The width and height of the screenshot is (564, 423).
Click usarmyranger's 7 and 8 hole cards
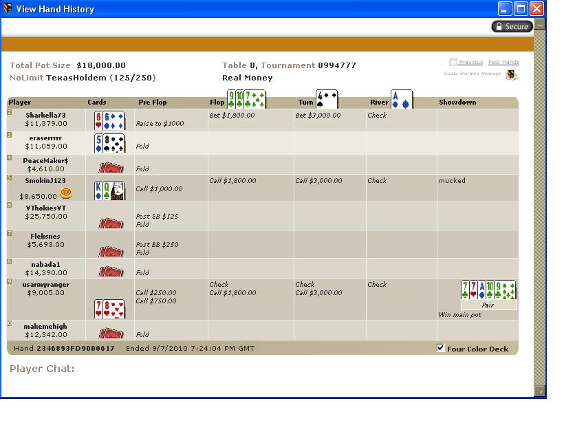point(109,309)
